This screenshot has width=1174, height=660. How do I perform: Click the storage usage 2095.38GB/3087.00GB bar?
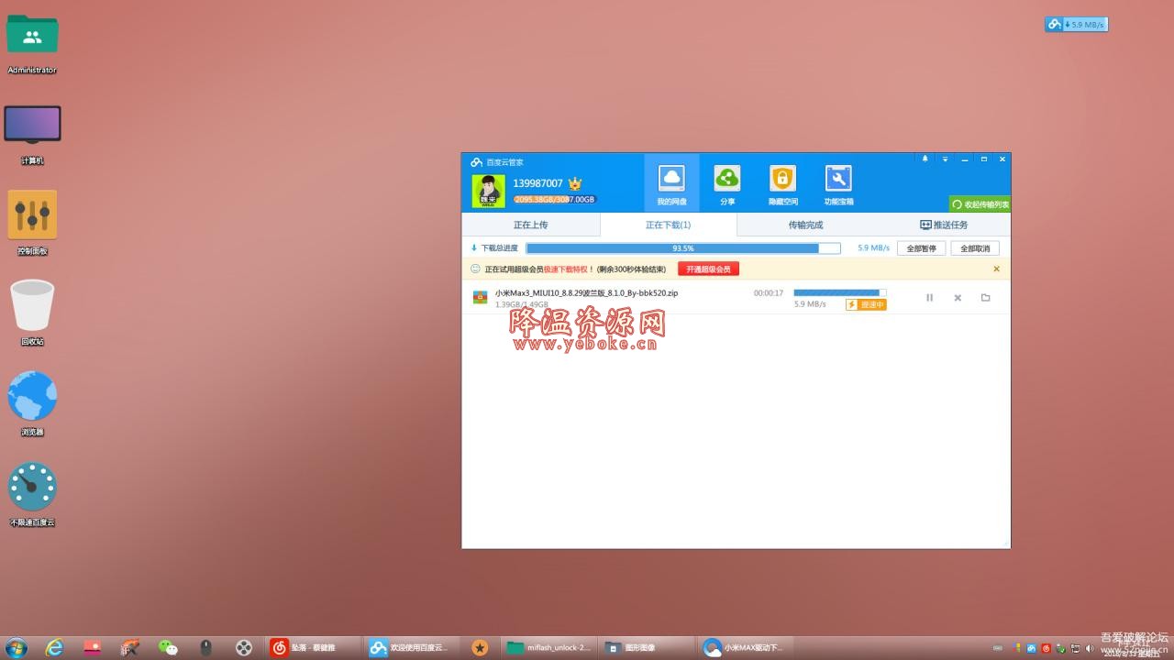pos(555,199)
